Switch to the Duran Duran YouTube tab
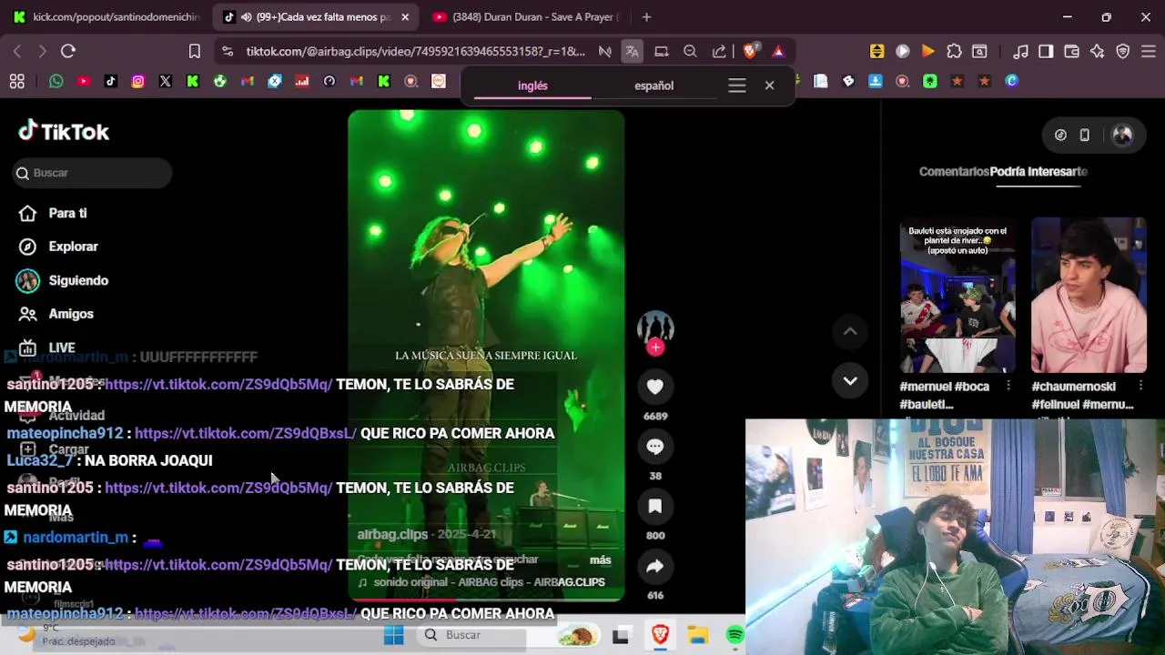This screenshot has width=1165, height=655. click(525, 17)
